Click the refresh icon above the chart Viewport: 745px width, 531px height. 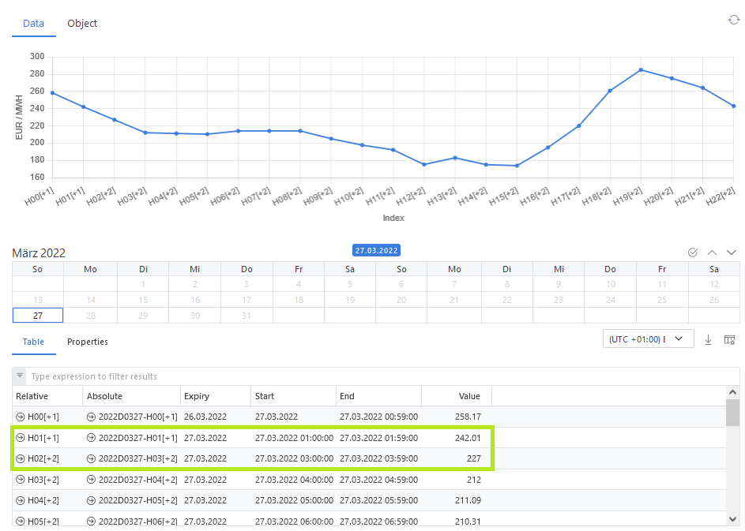(733, 20)
